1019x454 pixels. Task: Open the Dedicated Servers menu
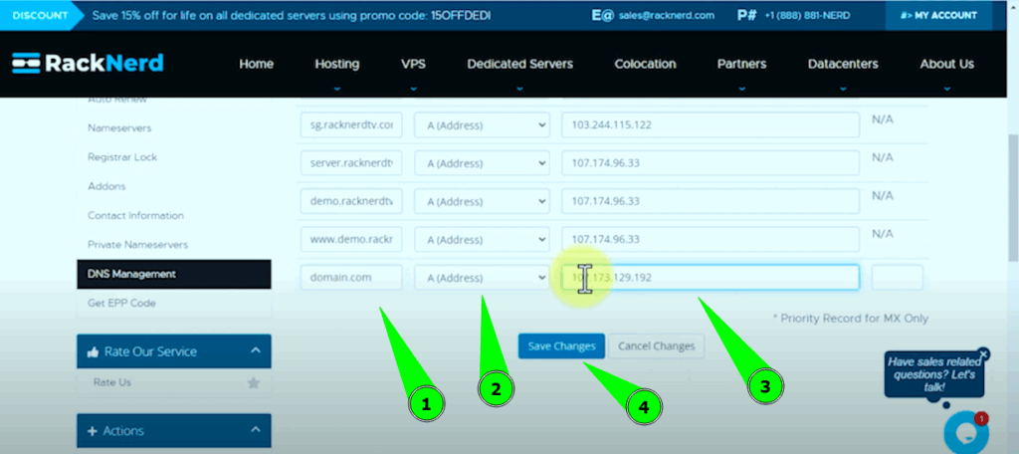pyautogui.click(x=519, y=64)
